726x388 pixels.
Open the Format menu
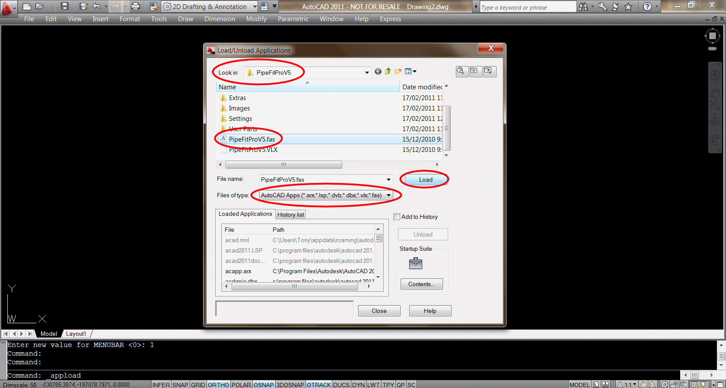click(x=130, y=19)
